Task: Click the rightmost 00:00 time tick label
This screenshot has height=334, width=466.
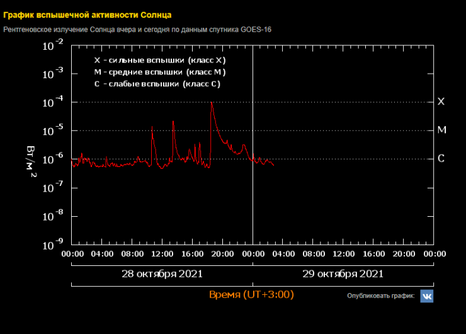Action: 434,254
